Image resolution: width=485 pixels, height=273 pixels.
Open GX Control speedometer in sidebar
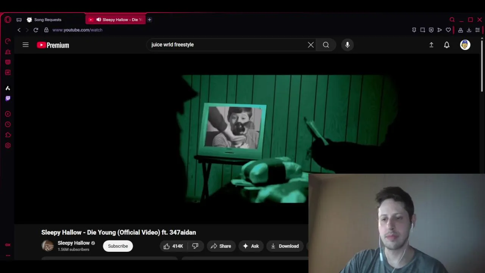[x=8, y=41]
